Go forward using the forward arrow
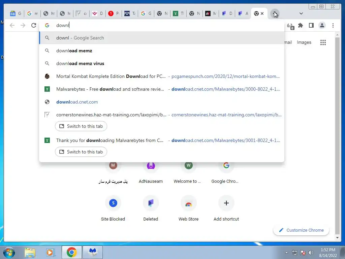 pyautogui.click(x=23, y=25)
